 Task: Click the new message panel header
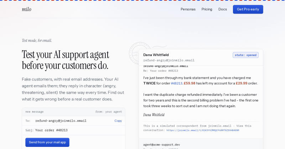coord(73,112)
